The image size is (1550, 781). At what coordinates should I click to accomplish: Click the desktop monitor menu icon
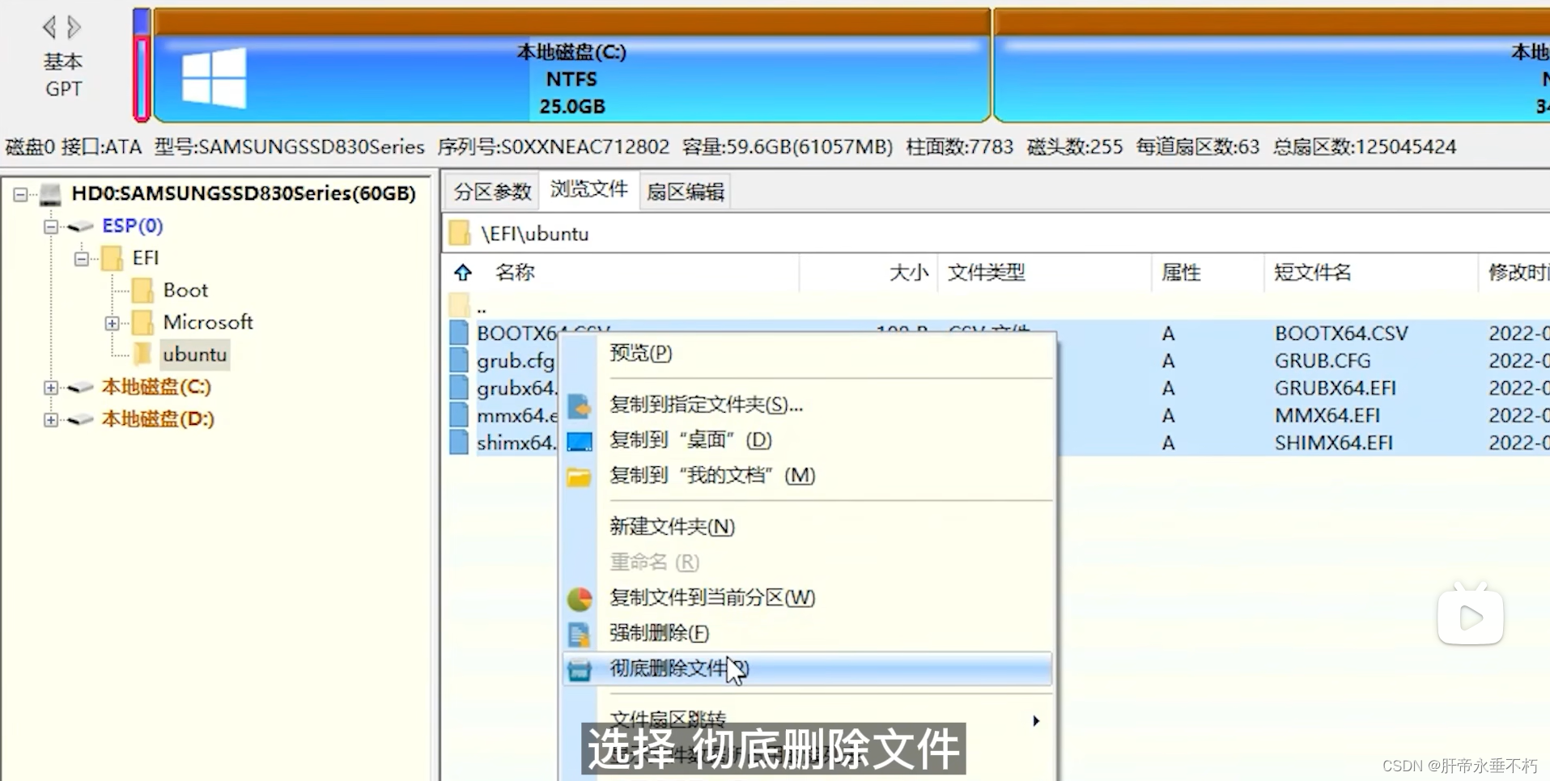[579, 441]
